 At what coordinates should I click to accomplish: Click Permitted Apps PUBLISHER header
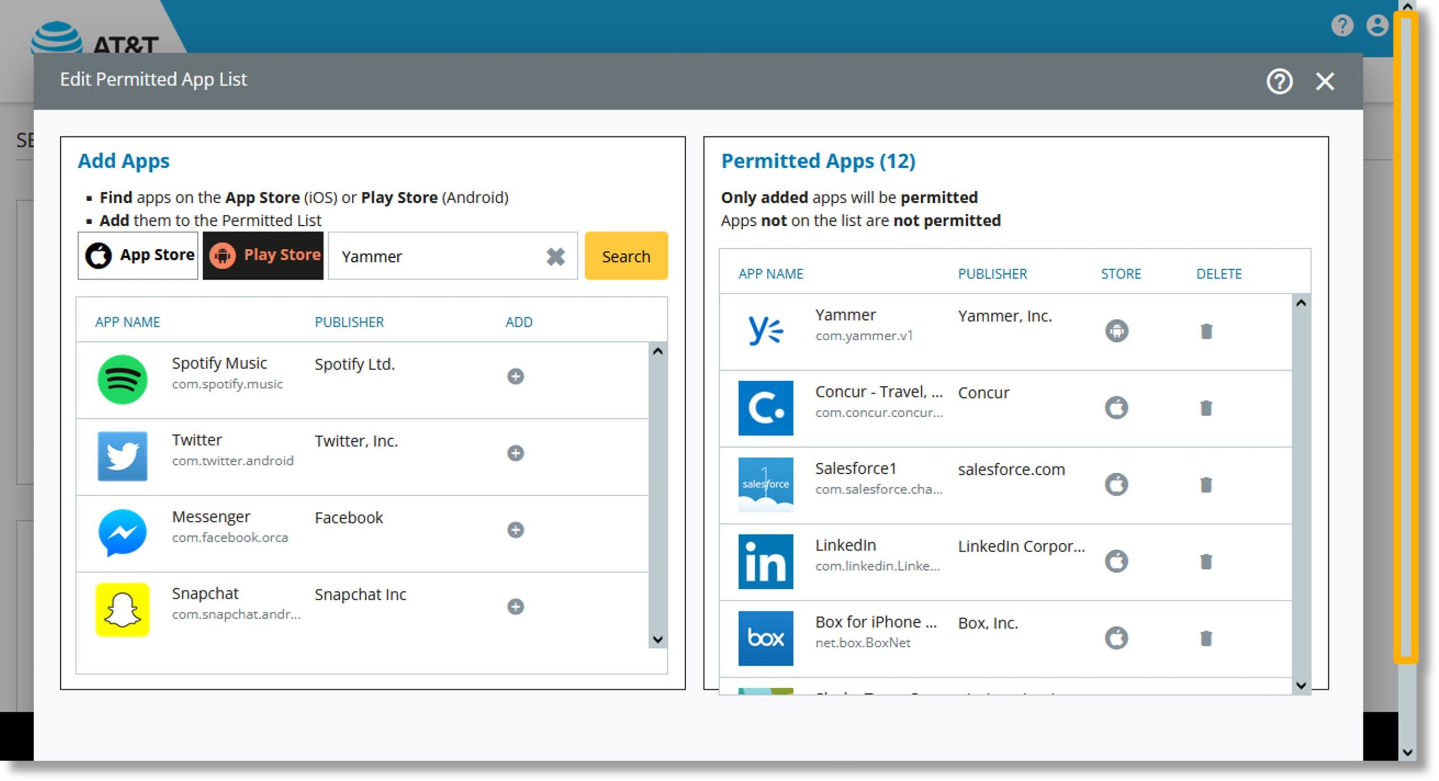(992, 274)
